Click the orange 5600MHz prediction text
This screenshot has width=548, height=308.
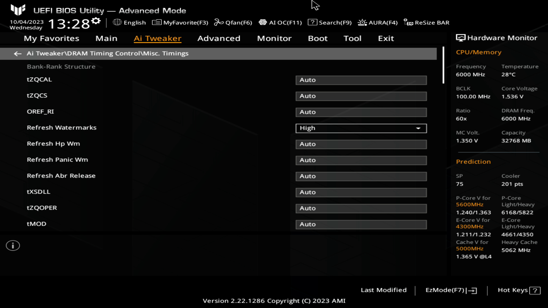[x=470, y=204]
